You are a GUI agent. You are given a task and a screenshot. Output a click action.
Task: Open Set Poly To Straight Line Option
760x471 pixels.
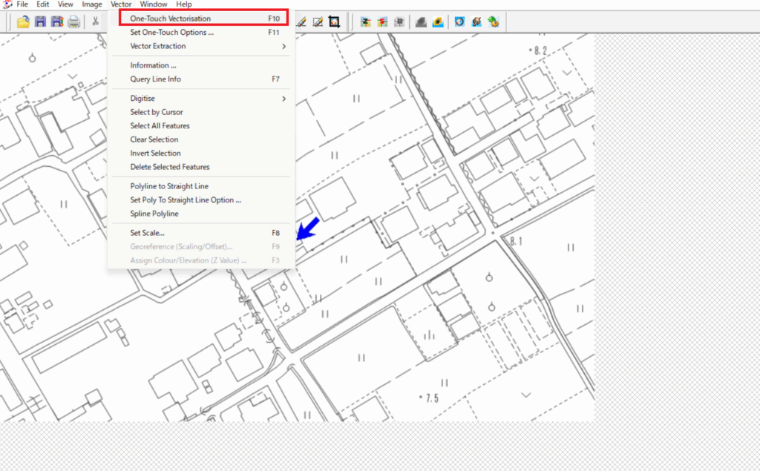[201, 200]
